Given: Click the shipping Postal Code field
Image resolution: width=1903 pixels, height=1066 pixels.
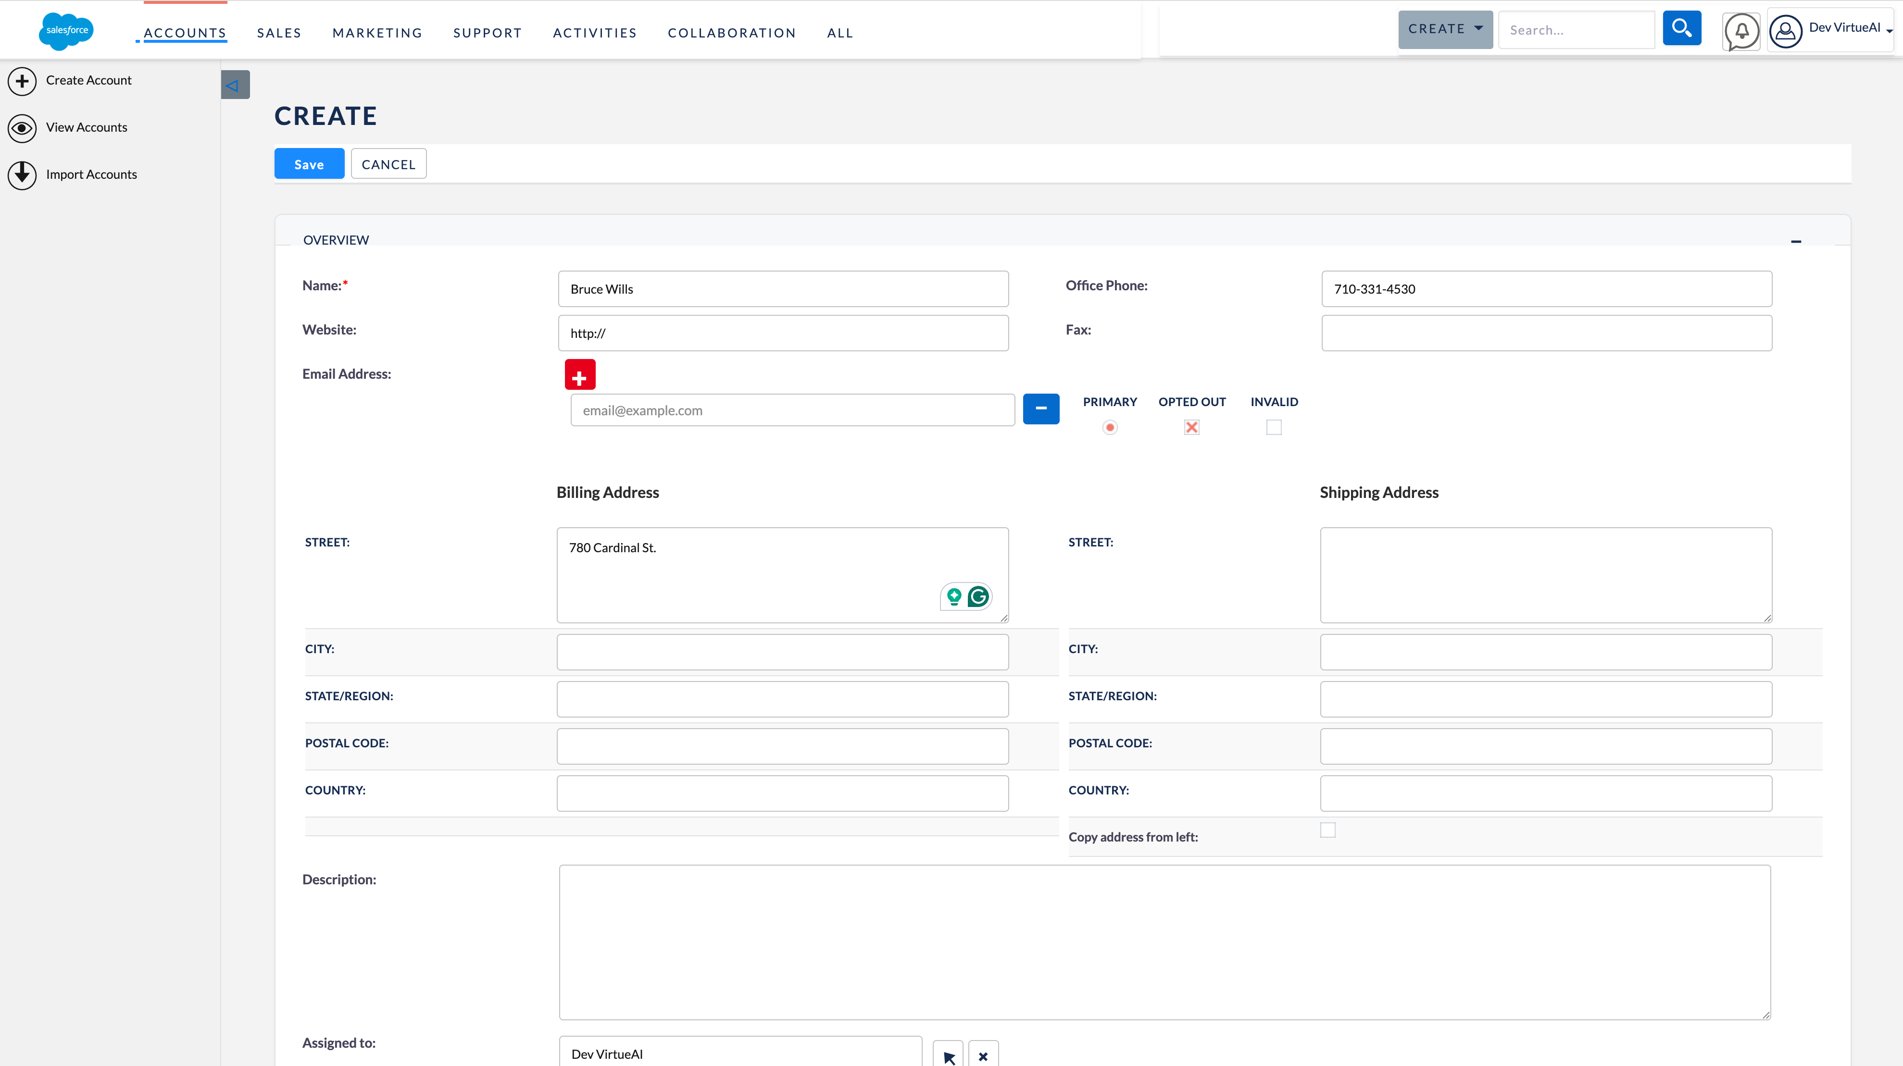Looking at the screenshot, I should [x=1546, y=746].
